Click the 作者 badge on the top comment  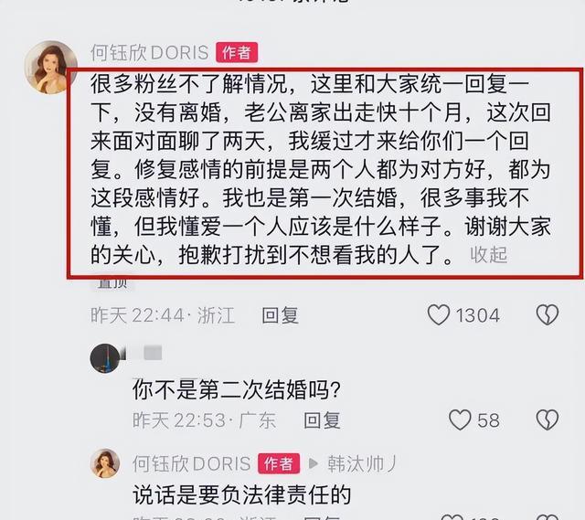tap(237, 53)
